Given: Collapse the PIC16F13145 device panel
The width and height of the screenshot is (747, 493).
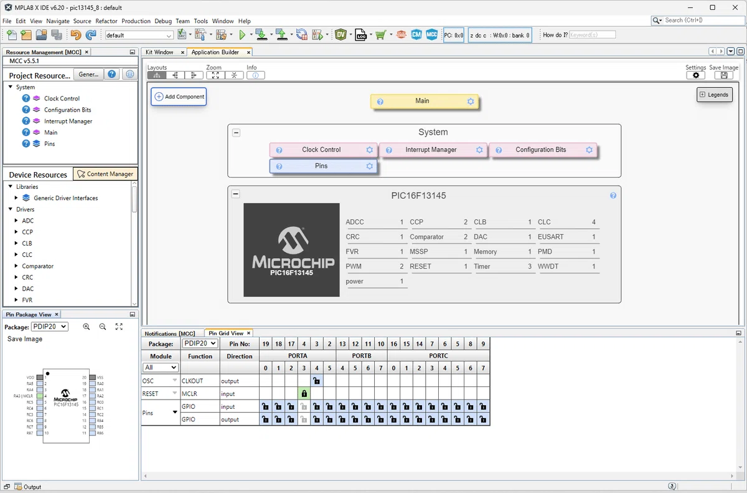Looking at the screenshot, I should 236,194.
